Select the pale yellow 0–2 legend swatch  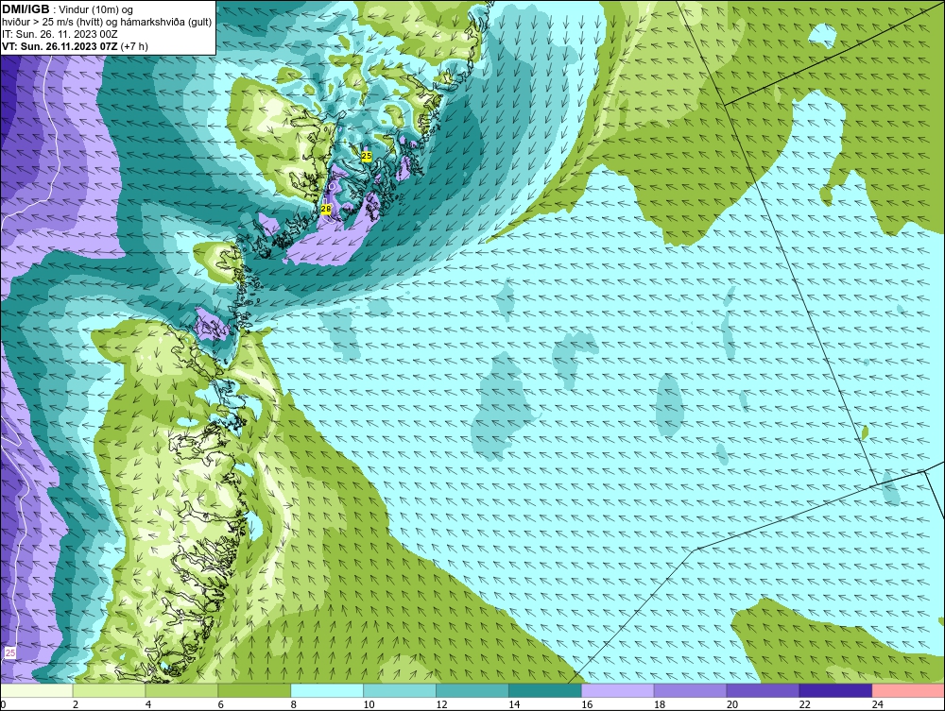pyautogui.click(x=37, y=690)
